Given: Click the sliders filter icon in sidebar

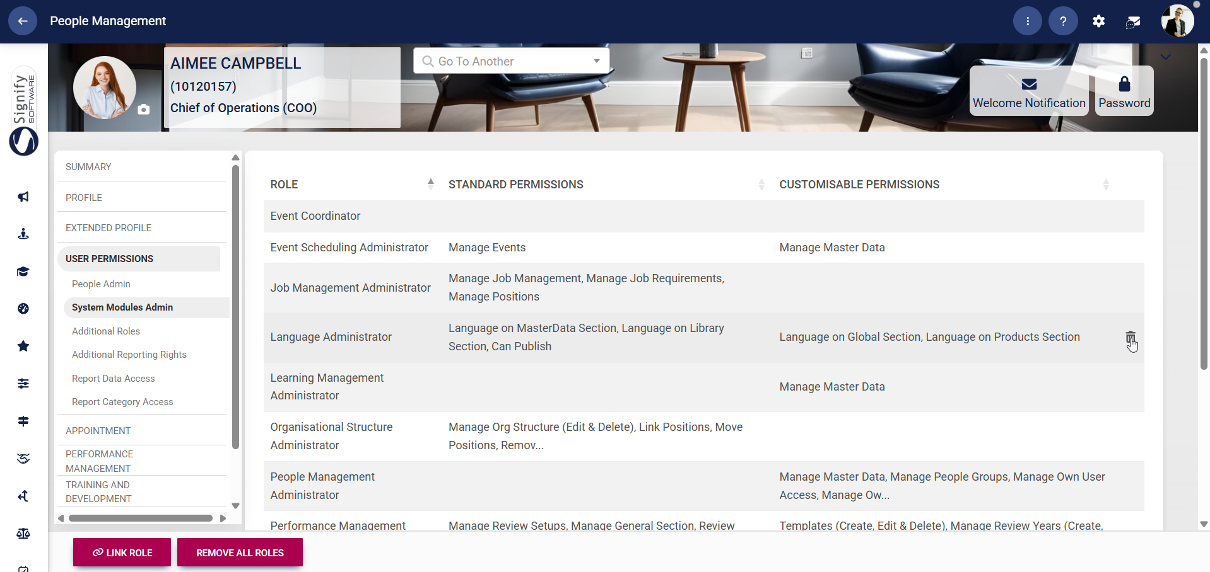Looking at the screenshot, I should (23, 383).
